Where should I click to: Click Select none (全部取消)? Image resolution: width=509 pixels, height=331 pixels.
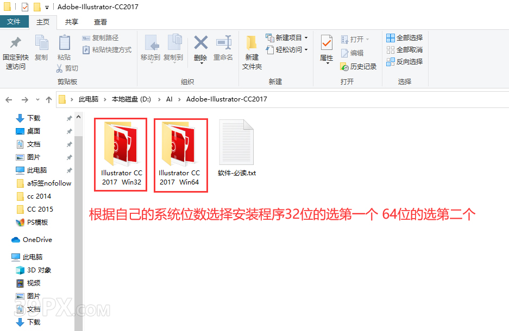point(405,49)
